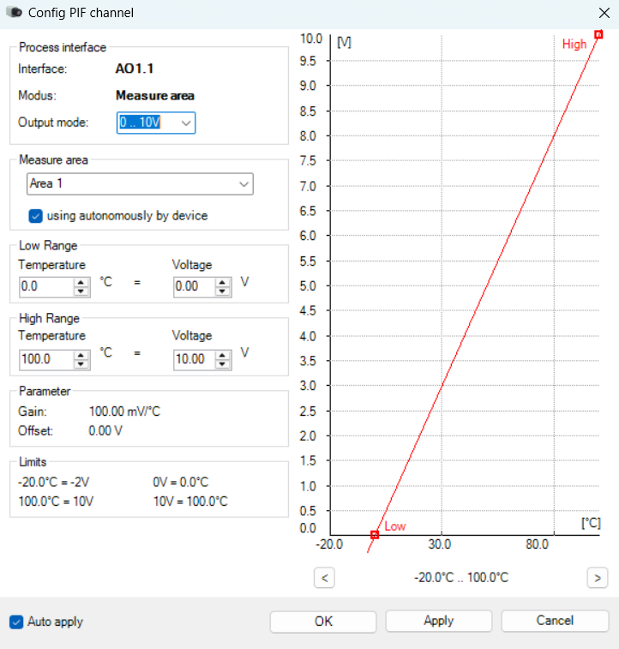Image resolution: width=619 pixels, height=649 pixels.
Task: Select the Low point marker on graph
Action: point(375,535)
